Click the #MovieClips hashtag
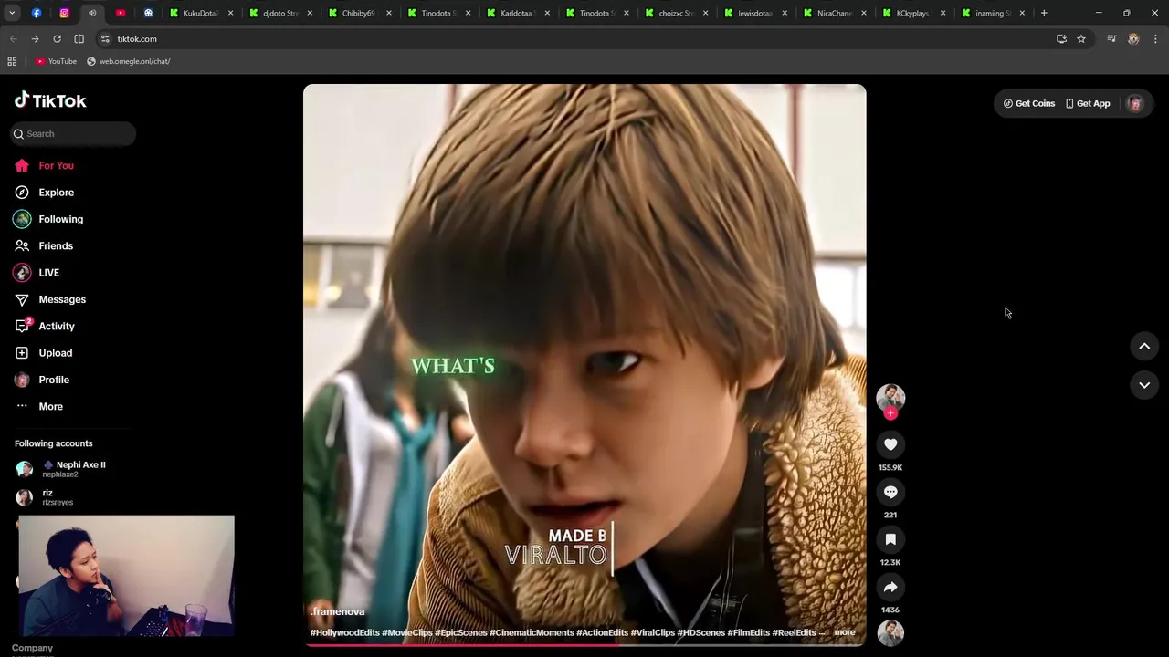The width and height of the screenshot is (1169, 657). (407, 632)
